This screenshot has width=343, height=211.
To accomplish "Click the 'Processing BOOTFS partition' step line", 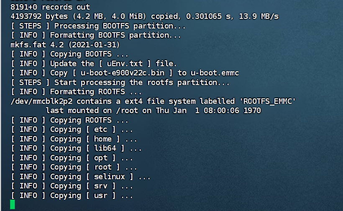I will [98, 26].
